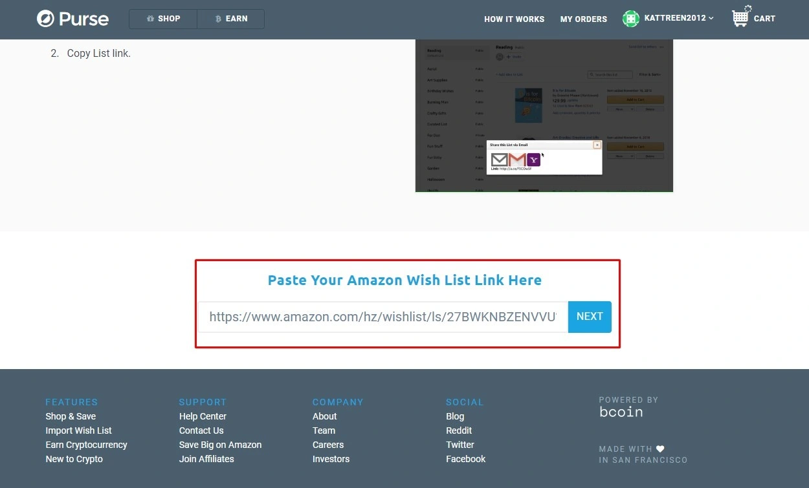
Task: Open HOW IT WORKS page
Action: [514, 19]
